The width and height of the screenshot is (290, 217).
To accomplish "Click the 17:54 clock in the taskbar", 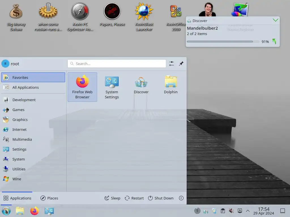I will [264, 209].
